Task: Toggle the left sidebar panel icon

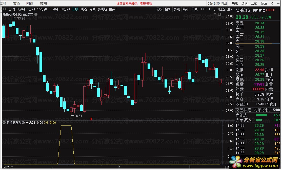Action: [5, 9]
